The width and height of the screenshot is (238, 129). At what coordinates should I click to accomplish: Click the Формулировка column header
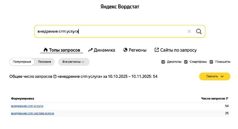[x=23, y=98]
